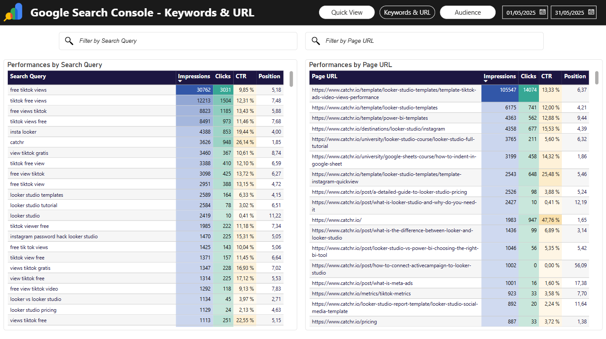Screen dimensions: 606x339
Task: Click the 105547 impressions cell
Action: point(500,93)
